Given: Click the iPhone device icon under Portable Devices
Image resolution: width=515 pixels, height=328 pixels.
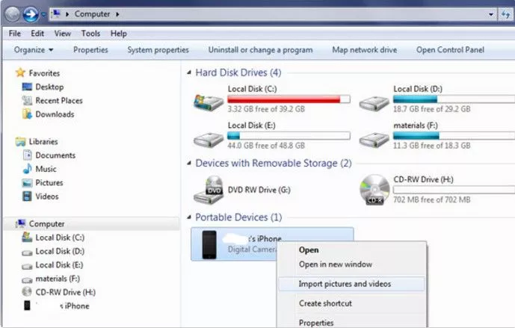Looking at the screenshot, I should tap(208, 244).
